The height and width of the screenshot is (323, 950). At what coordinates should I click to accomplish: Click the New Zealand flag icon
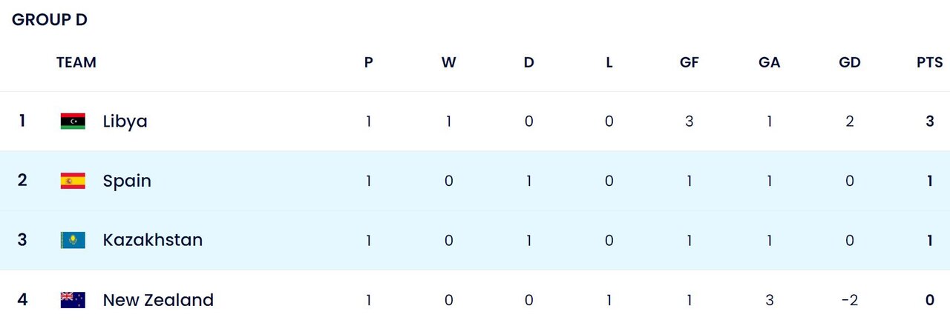(73, 300)
